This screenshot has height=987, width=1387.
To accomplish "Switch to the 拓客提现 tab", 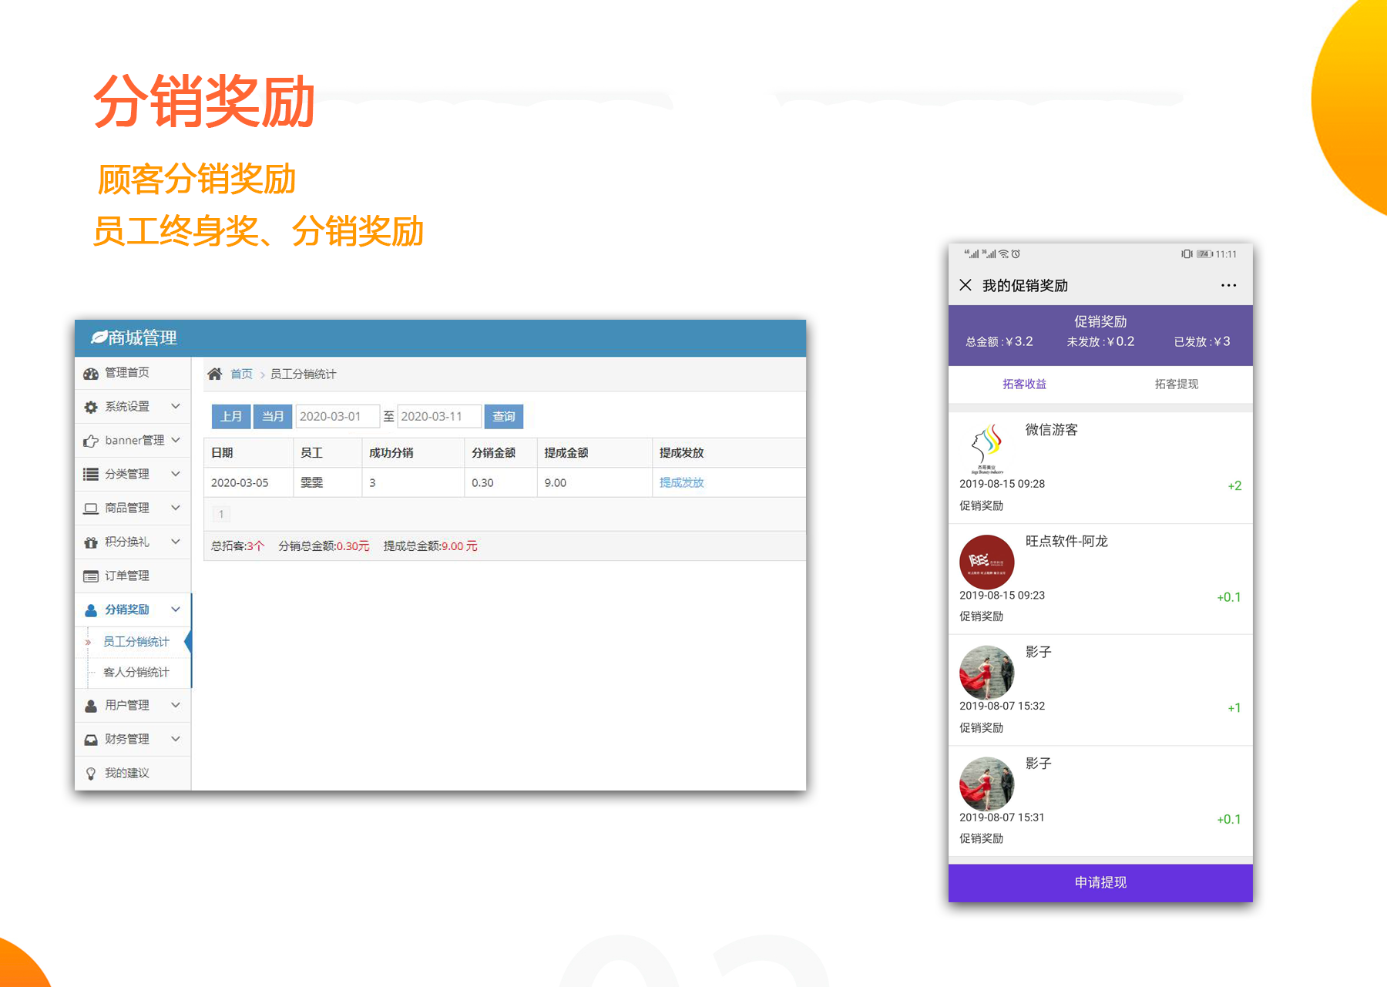I will tap(1177, 384).
